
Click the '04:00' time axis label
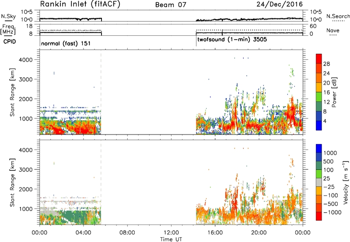click(83, 233)
